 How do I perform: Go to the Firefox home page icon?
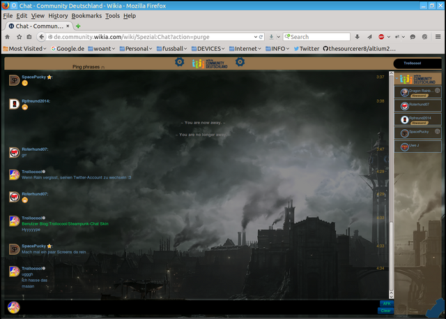(x=8, y=37)
